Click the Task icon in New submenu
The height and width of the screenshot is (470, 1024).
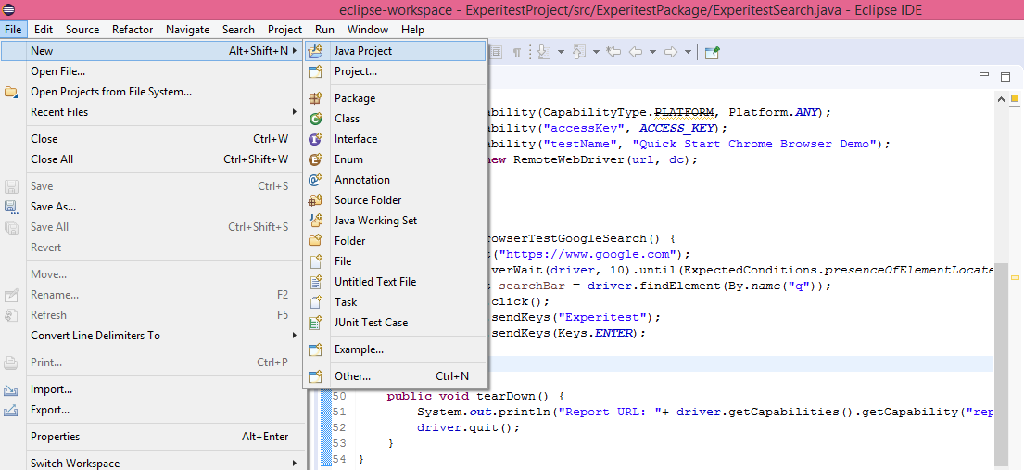point(315,302)
